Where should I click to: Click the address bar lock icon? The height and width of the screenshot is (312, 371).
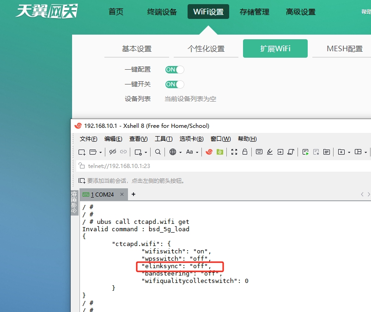pos(82,166)
